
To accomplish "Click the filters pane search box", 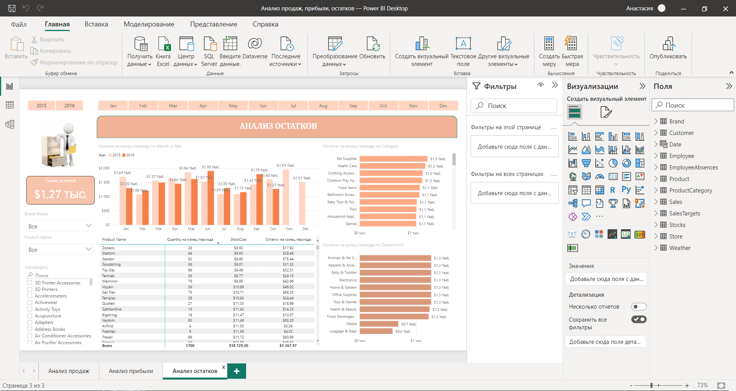I will click(x=514, y=106).
